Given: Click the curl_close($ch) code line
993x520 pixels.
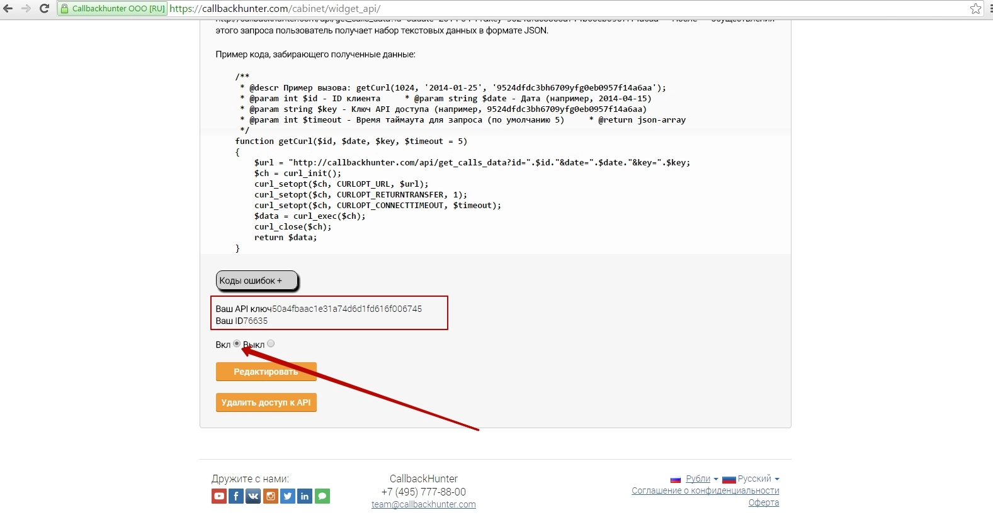Looking at the screenshot, I should tap(293, 227).
